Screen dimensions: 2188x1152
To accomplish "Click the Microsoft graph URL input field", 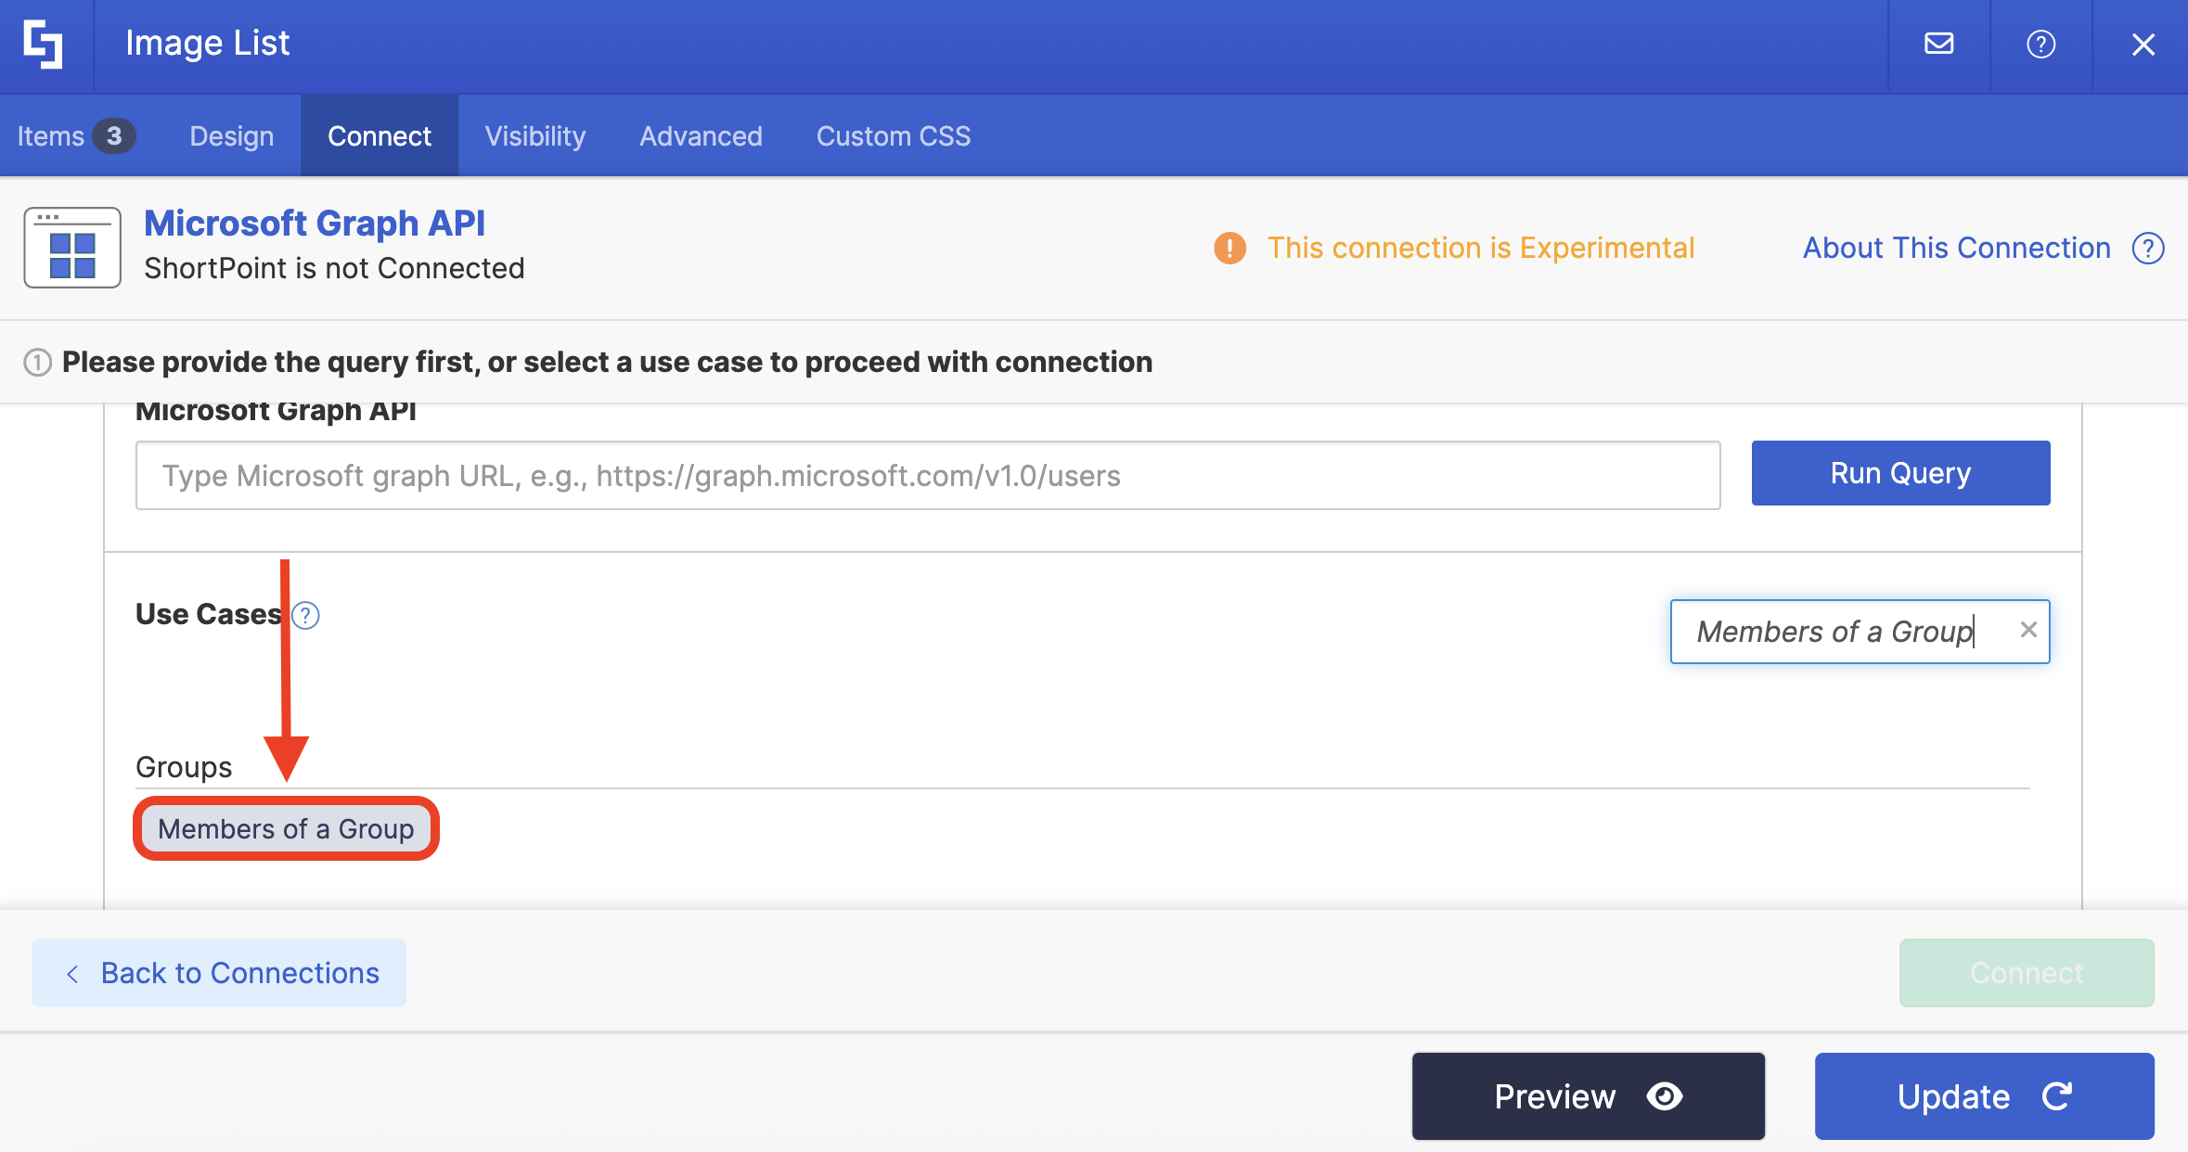I will (x=927, y=475).
